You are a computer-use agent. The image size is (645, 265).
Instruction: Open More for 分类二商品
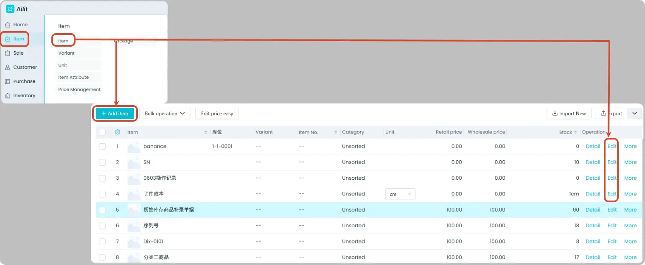coord(630,257)
